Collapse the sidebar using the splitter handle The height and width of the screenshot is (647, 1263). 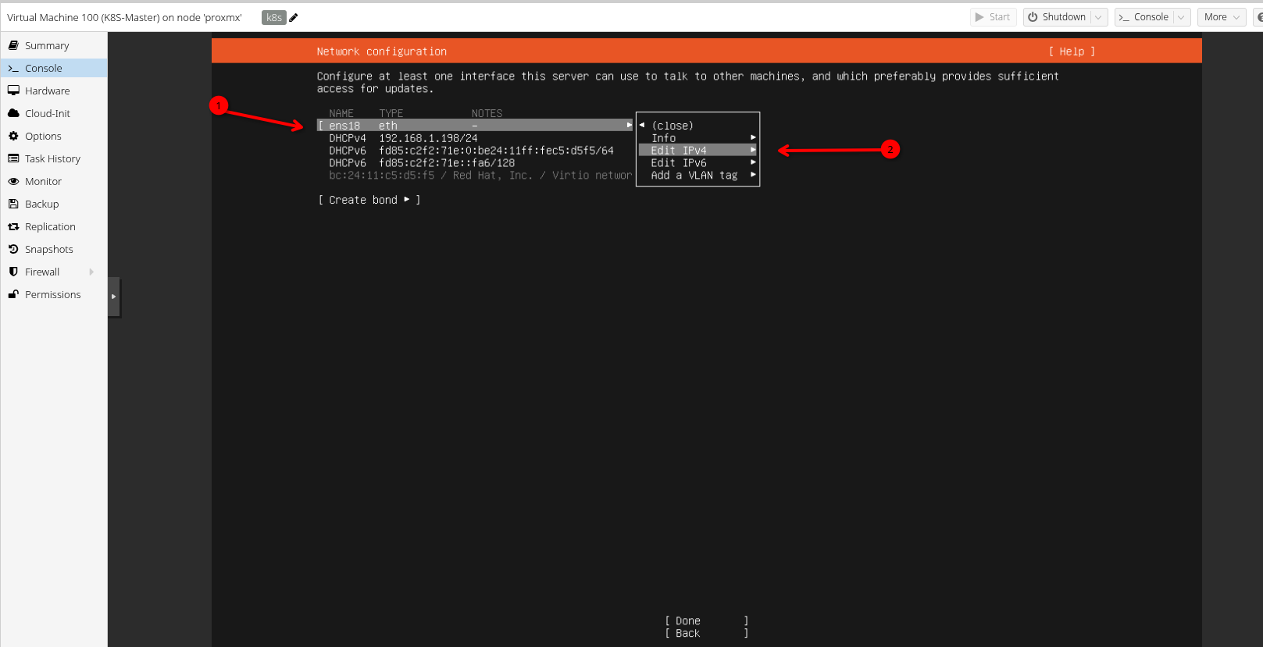coord(114,297)
